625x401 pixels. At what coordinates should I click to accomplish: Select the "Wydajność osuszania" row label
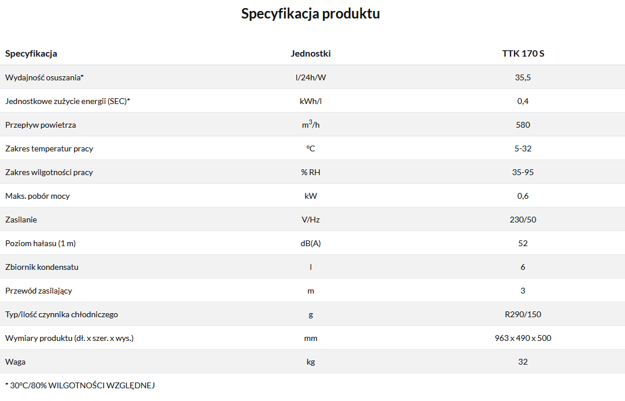tap(45, 77)
